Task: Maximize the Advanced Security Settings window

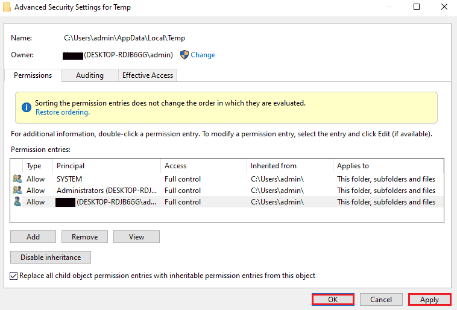Action: [x=417, y=7]
